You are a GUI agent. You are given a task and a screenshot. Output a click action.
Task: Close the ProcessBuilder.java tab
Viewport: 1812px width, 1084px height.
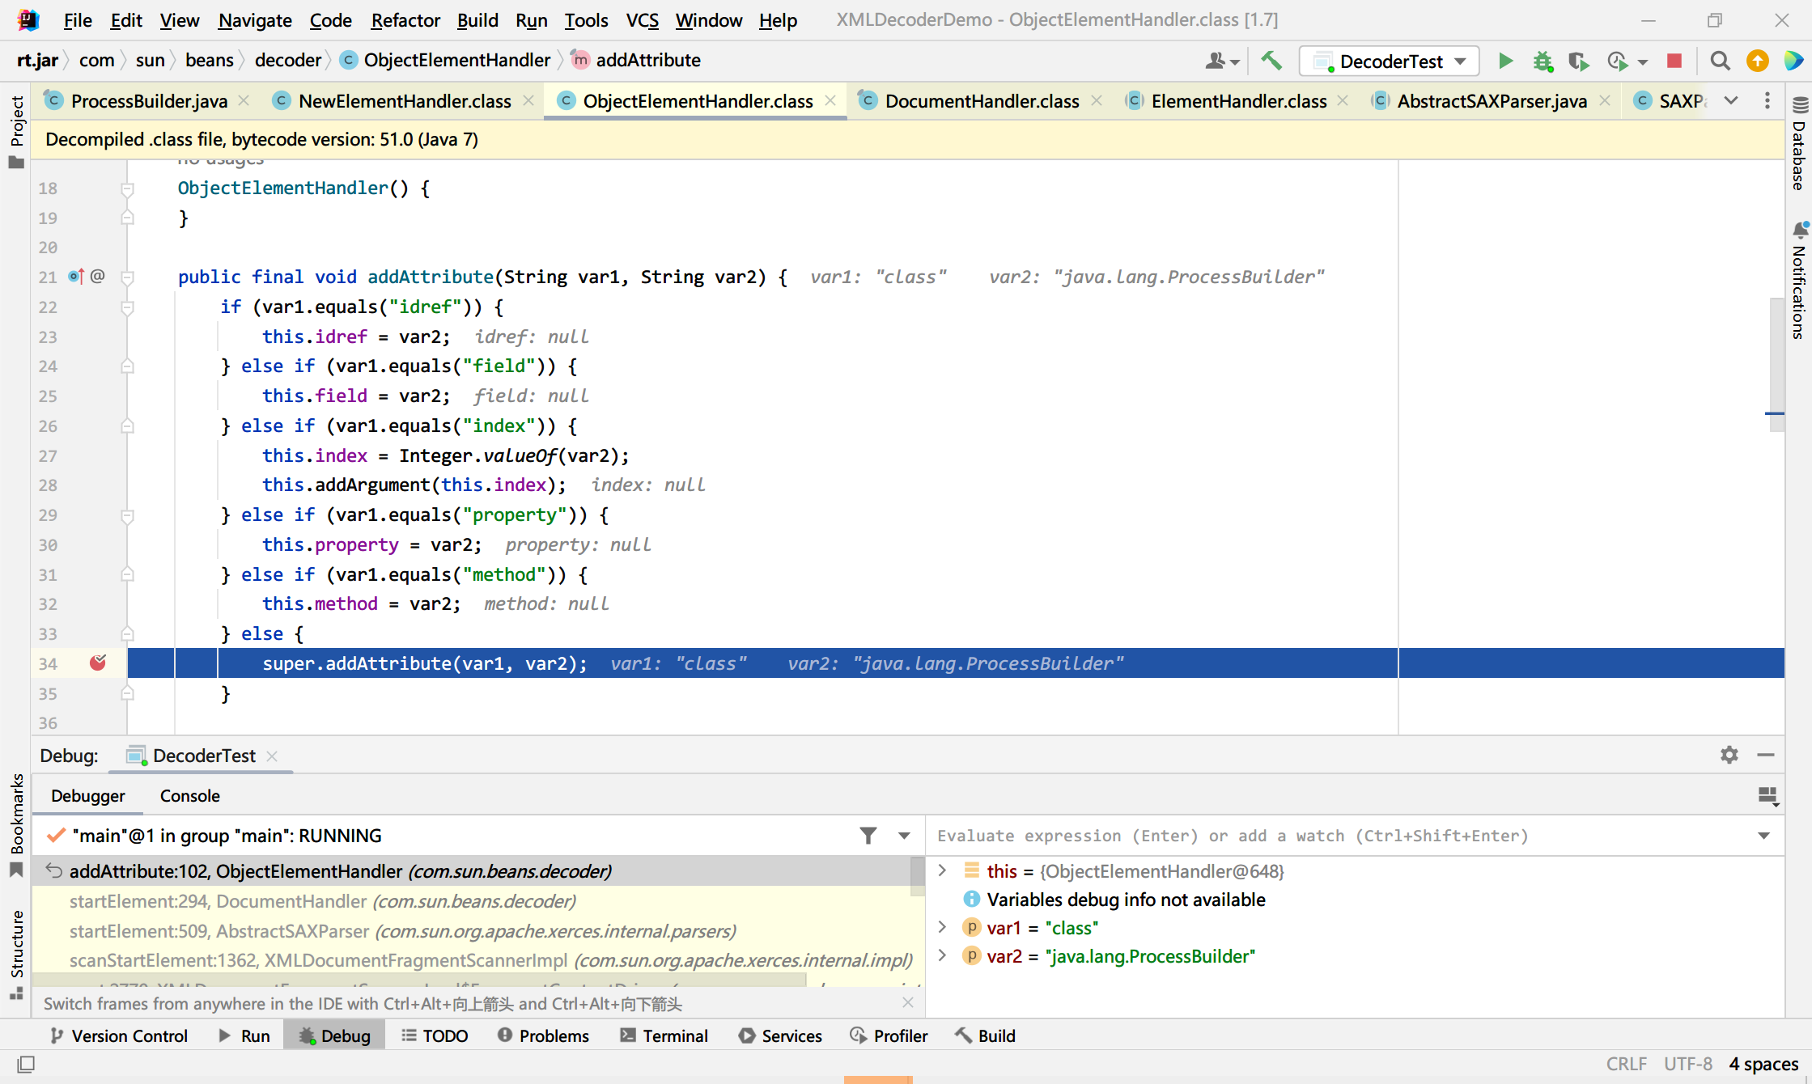244,101
